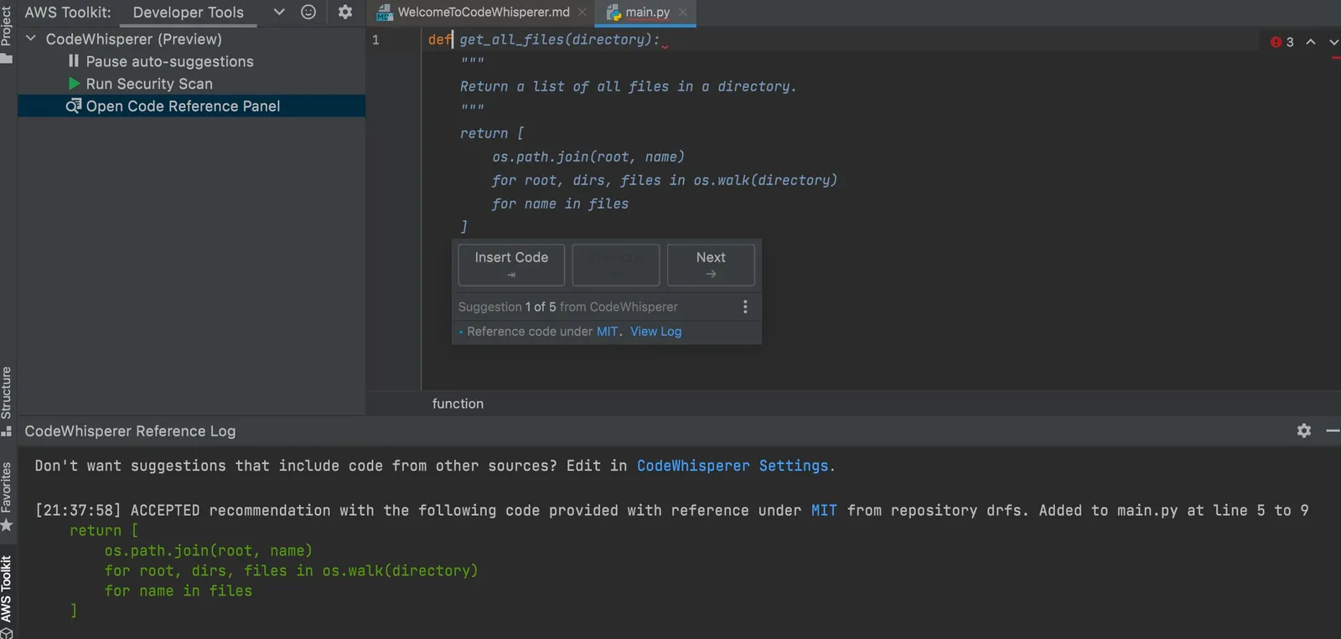Click the View Log link
This screenshot has height=639, width=1341.
pyautogui.click(x=655, y=332)
